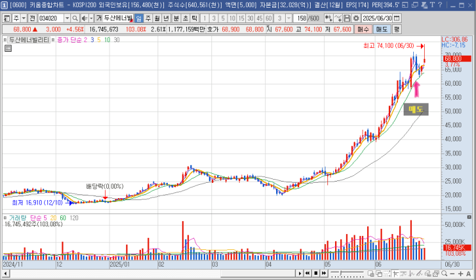Select the 일 daily period

pos(139,19)
